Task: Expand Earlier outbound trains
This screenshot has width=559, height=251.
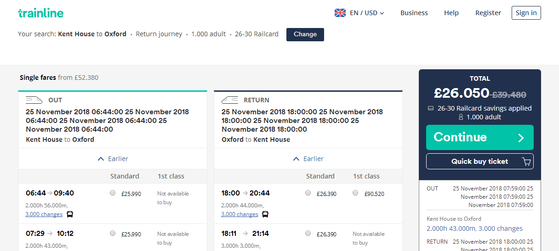Action: coord(113,159)
